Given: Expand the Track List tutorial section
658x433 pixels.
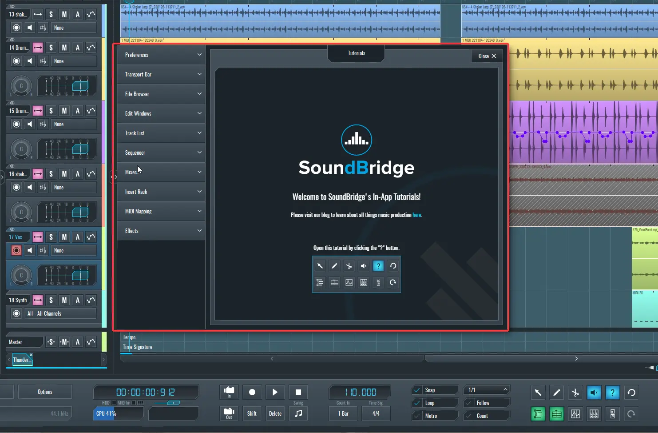Looking at the screenshot, I should tap(161, 133).
